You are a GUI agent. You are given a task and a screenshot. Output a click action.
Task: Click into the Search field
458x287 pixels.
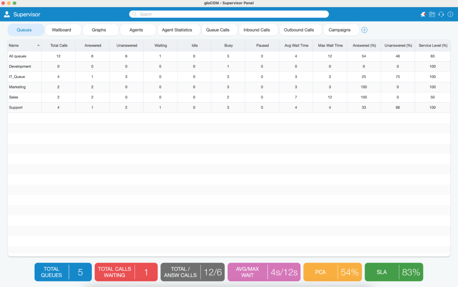(229, 14)
